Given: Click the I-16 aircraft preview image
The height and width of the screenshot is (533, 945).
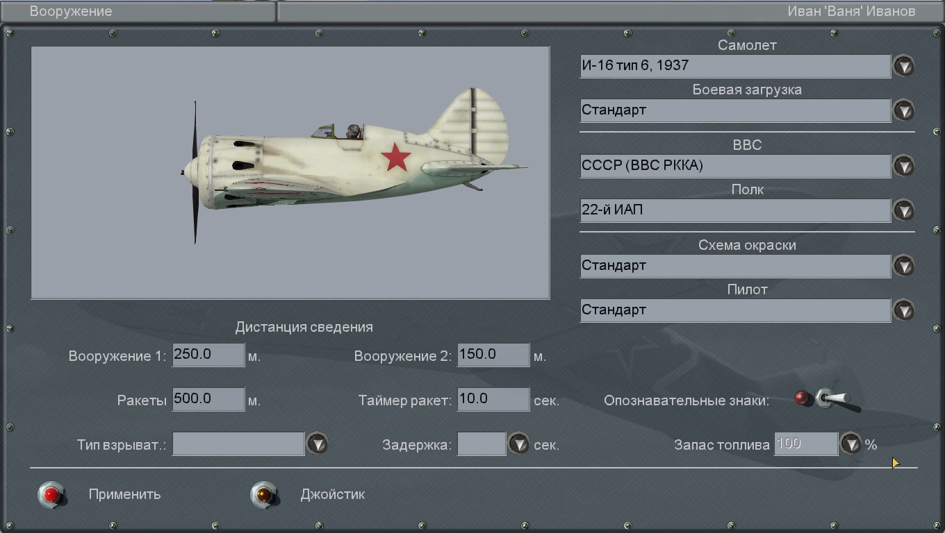Looking at the screenshot, I should point(290,173).
